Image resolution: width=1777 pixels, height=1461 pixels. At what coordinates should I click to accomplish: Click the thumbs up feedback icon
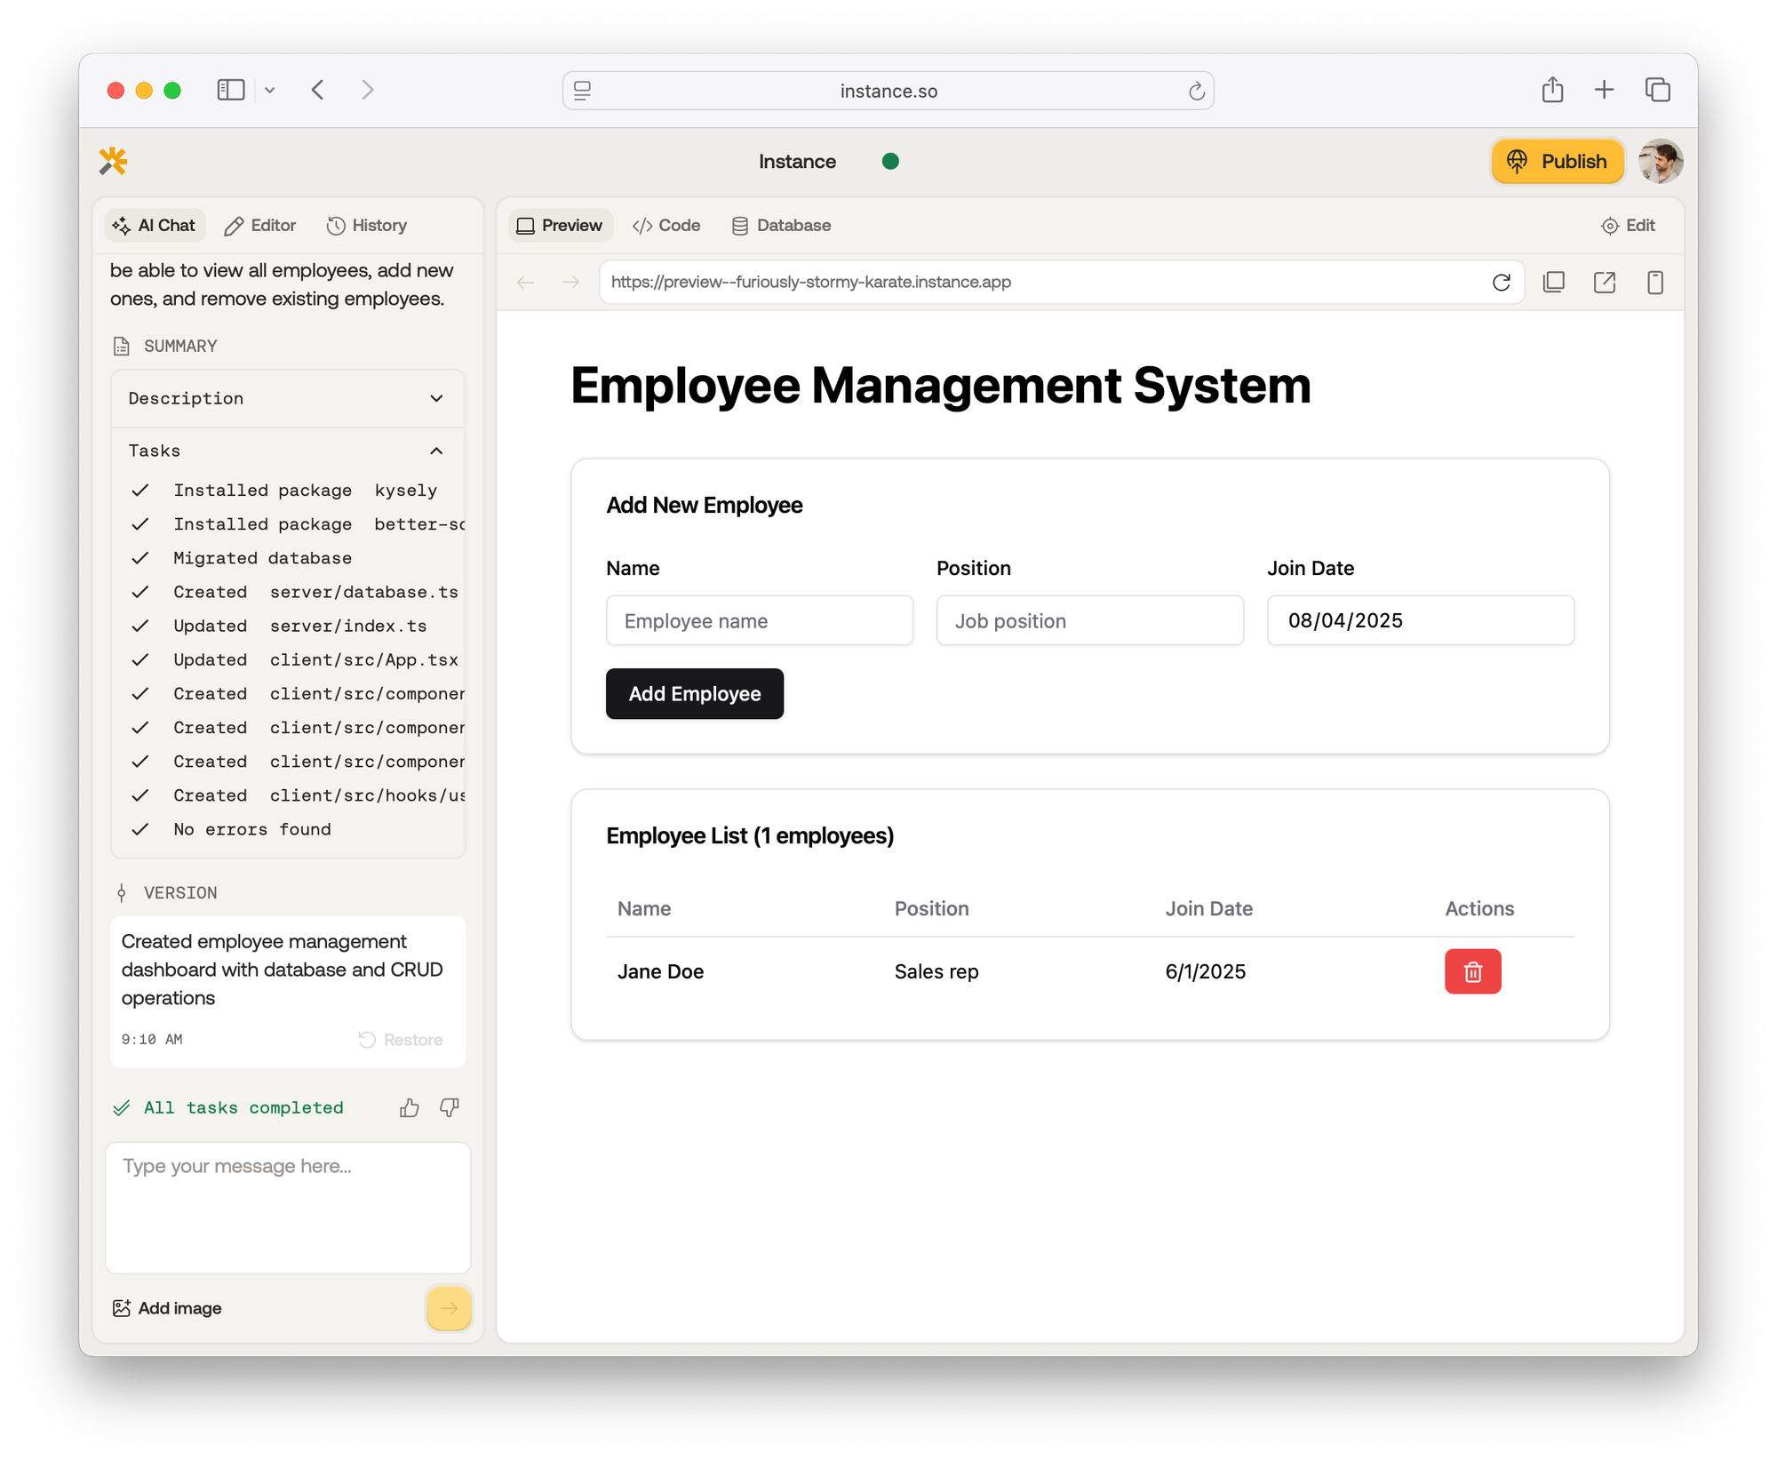coord(409,1107)
